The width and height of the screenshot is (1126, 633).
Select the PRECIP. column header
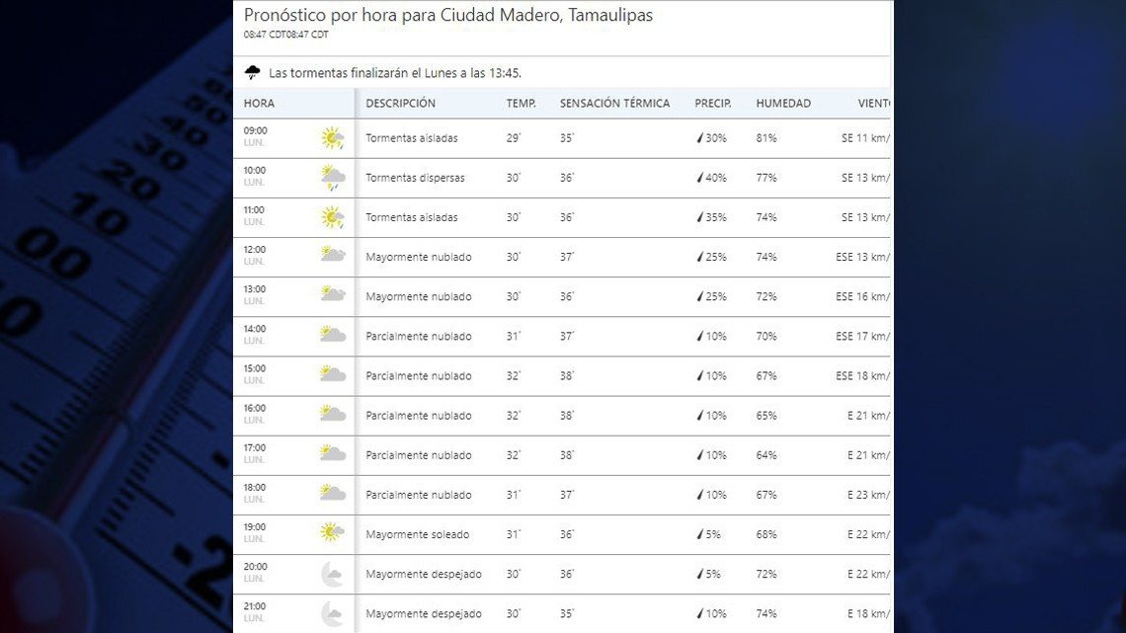(x=712, y=103)
